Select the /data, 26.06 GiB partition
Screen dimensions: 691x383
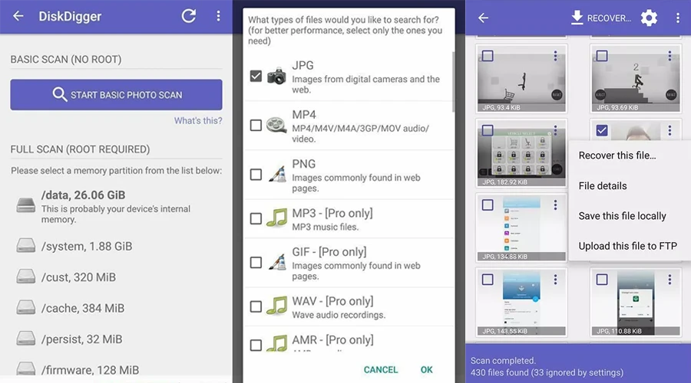point(117,206)
